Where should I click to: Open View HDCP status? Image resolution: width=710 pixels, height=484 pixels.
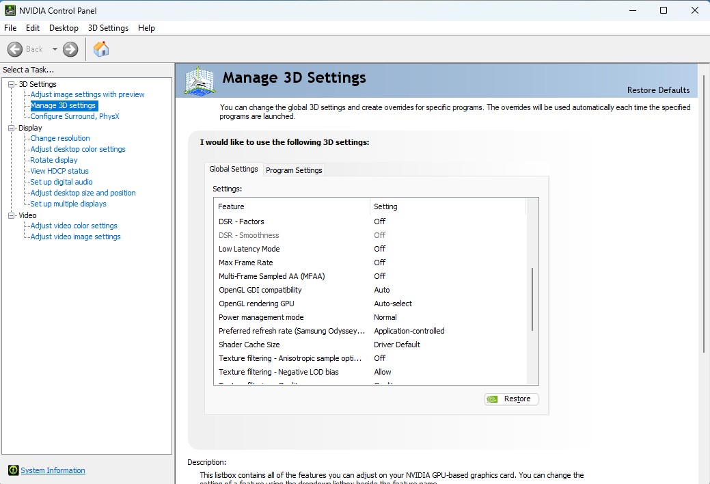pyautogui.click(x=59, y=171)
